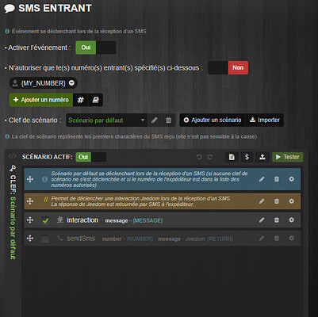Click the export upload icon near Tester

point(262,157)
